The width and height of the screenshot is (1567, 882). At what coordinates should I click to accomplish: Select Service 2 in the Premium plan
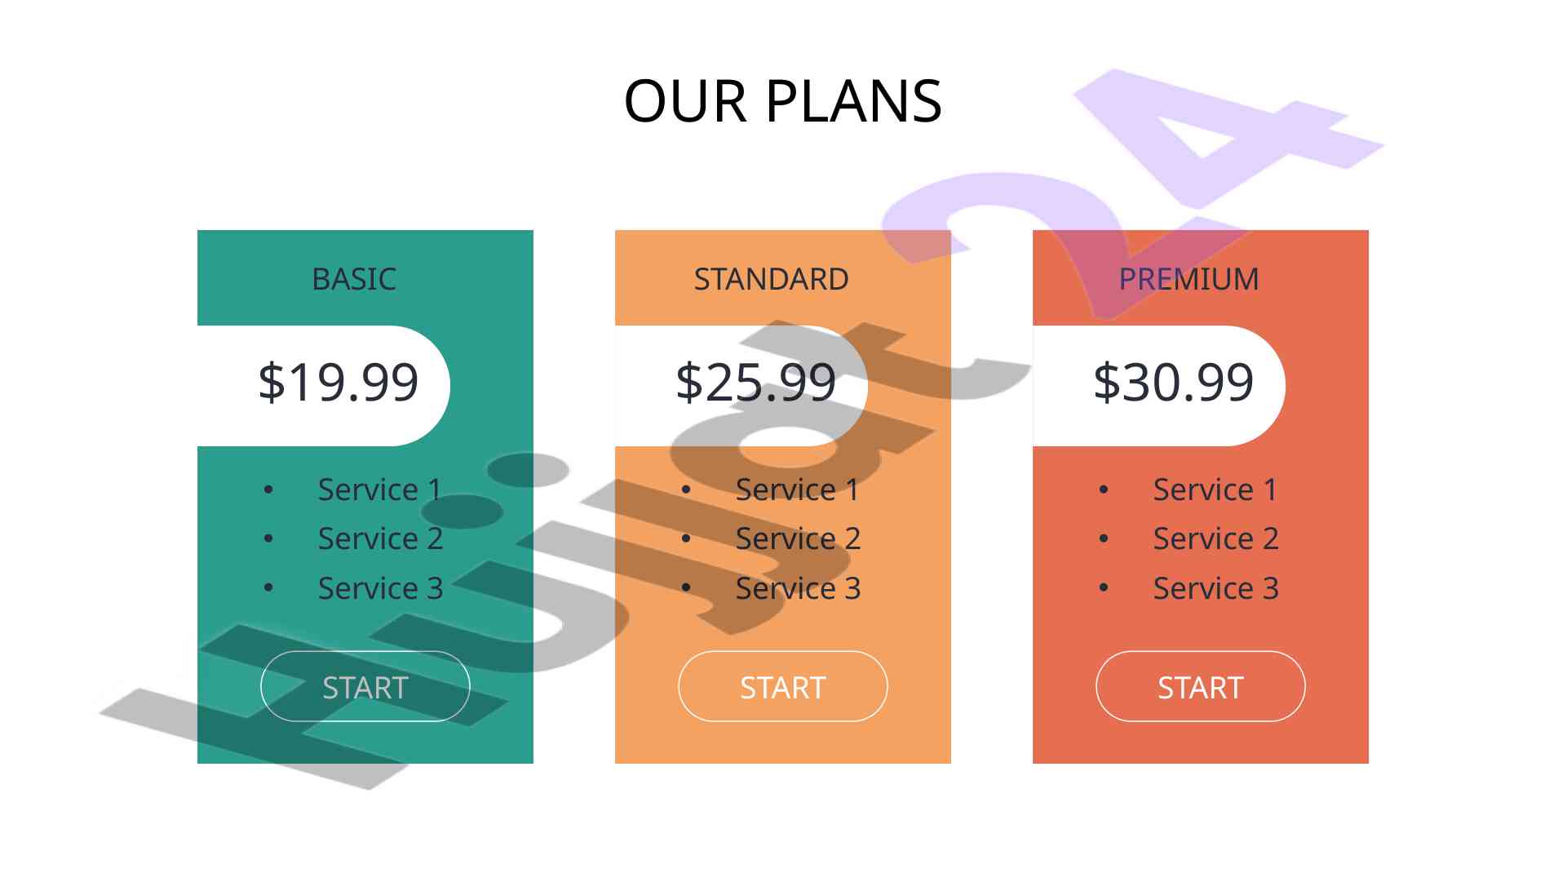point(1215,539)
